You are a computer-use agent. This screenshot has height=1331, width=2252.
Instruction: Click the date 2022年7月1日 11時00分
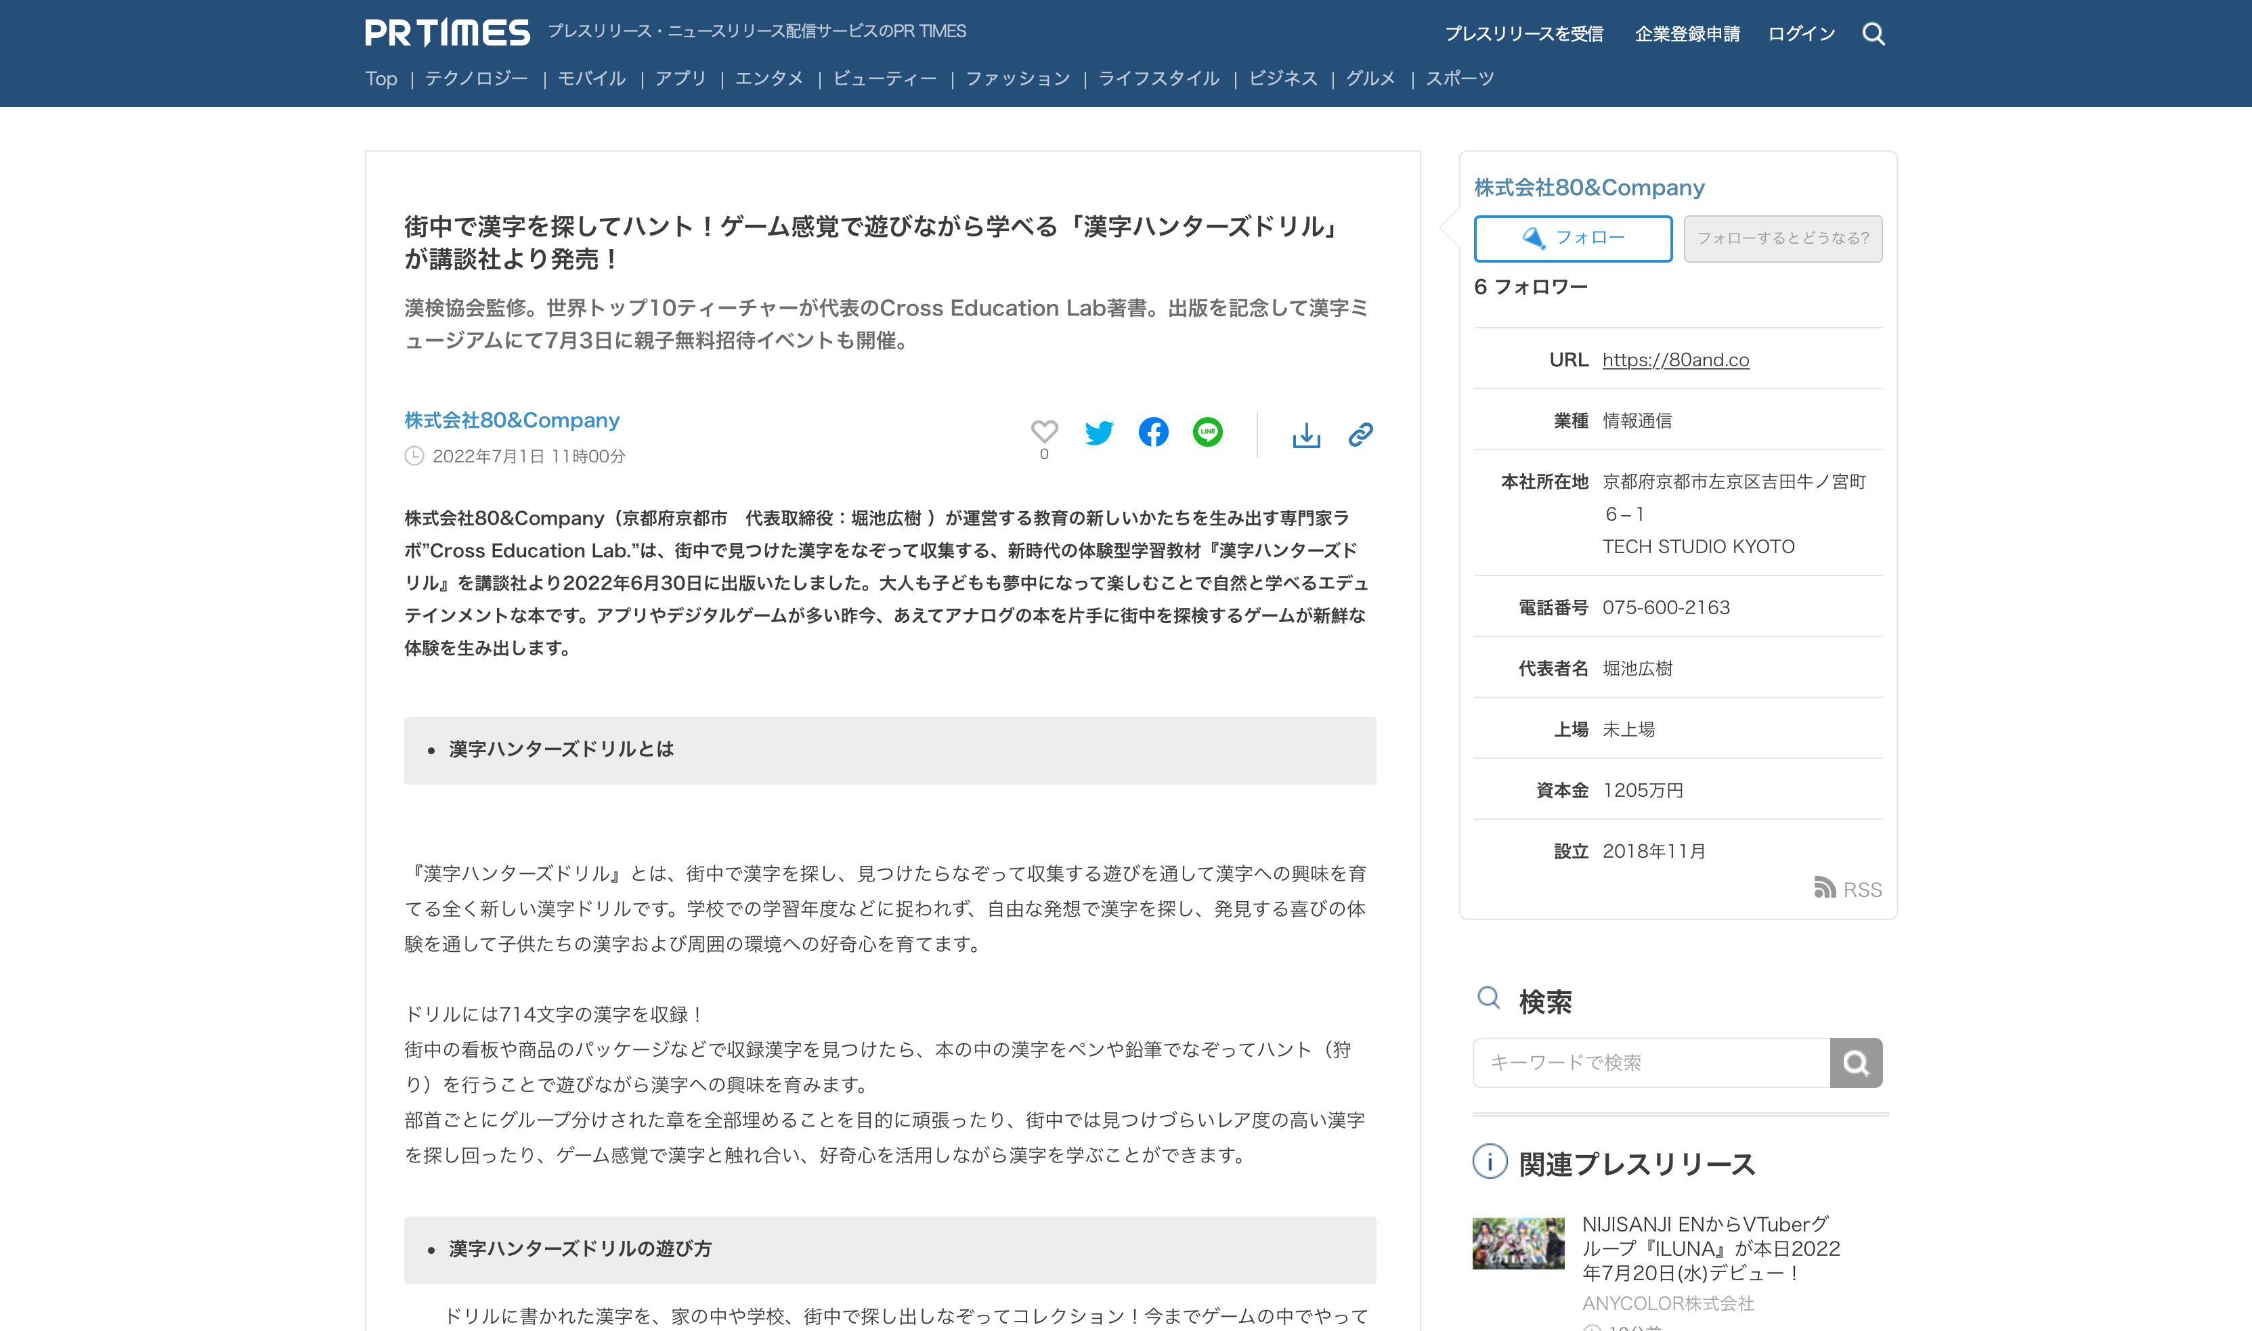pos(528,456)
